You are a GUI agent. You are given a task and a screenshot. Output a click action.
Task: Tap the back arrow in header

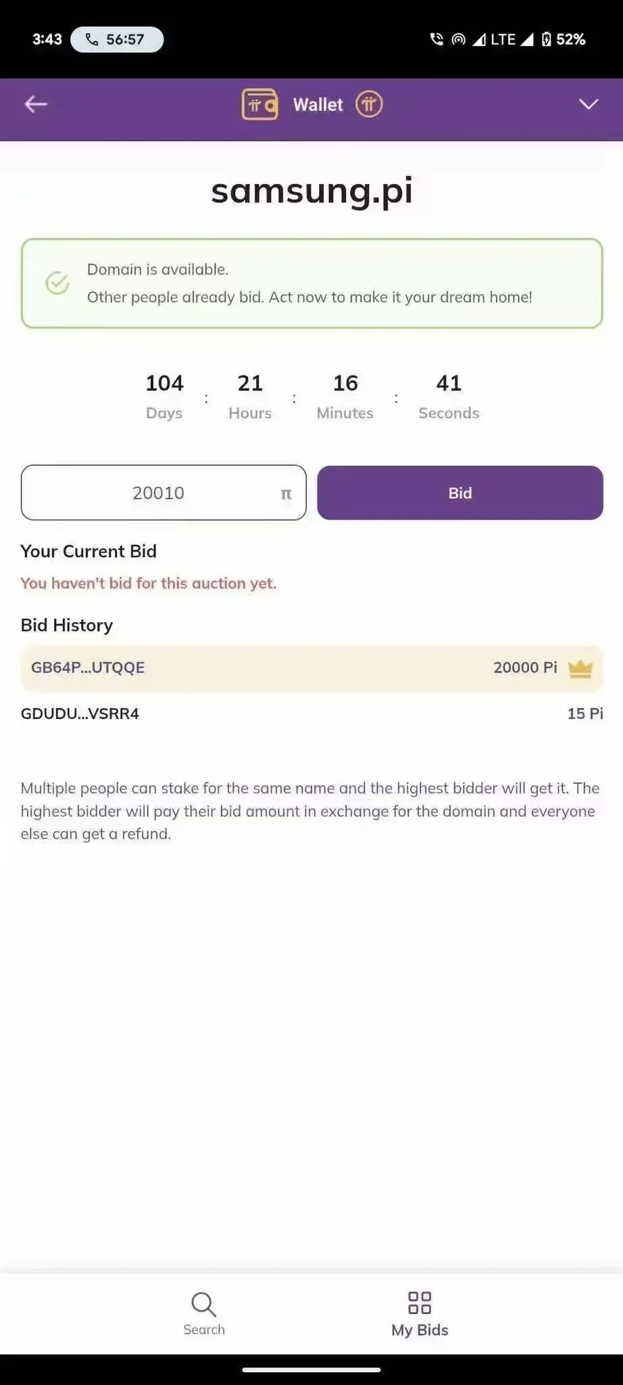point(36,104)
